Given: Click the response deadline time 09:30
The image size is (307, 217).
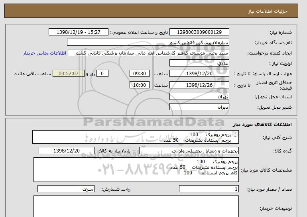Looking at the screenshot, I should 140,74.
